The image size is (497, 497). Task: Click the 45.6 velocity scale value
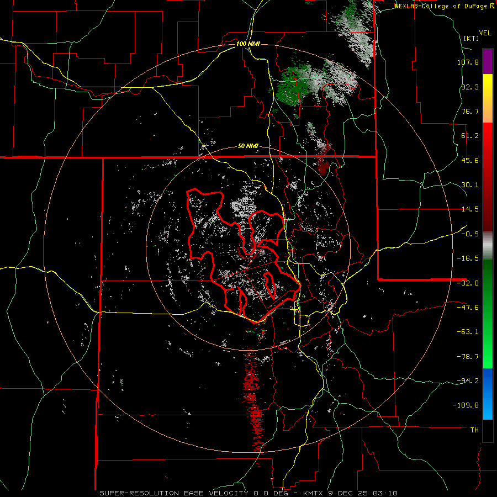coord(470,160)
